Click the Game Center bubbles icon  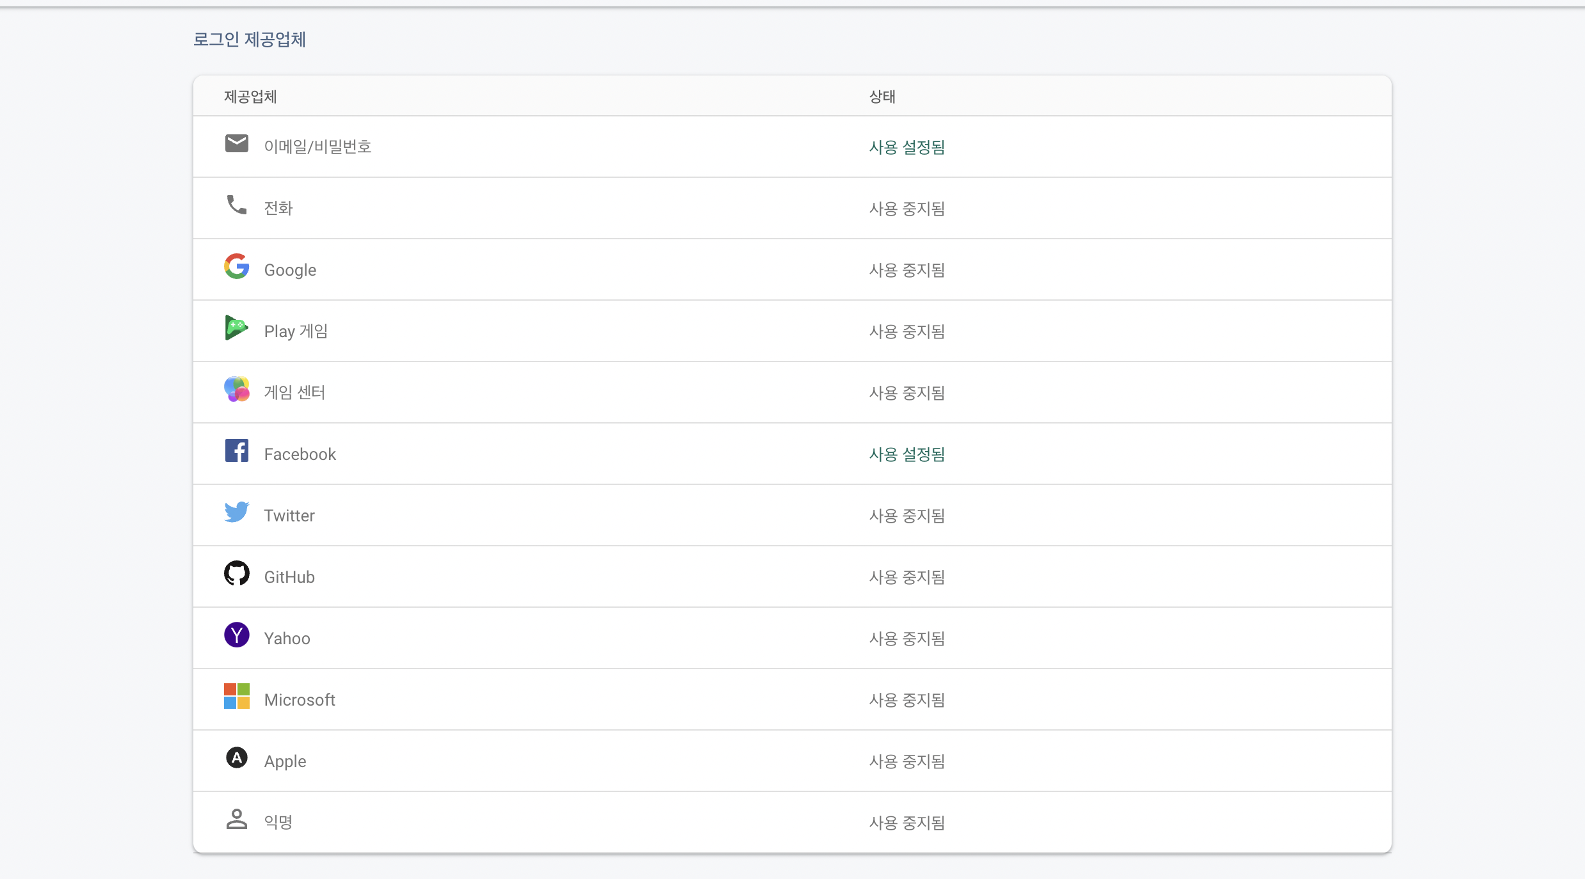pyautogui.click(x=236, y=389)
